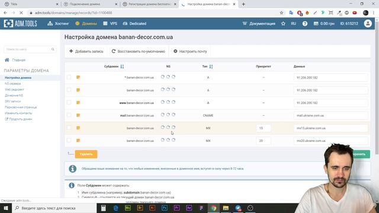Click the browser address bar
Image resolution: width=379 pixels, height=213 pixels.
(155, 13)
